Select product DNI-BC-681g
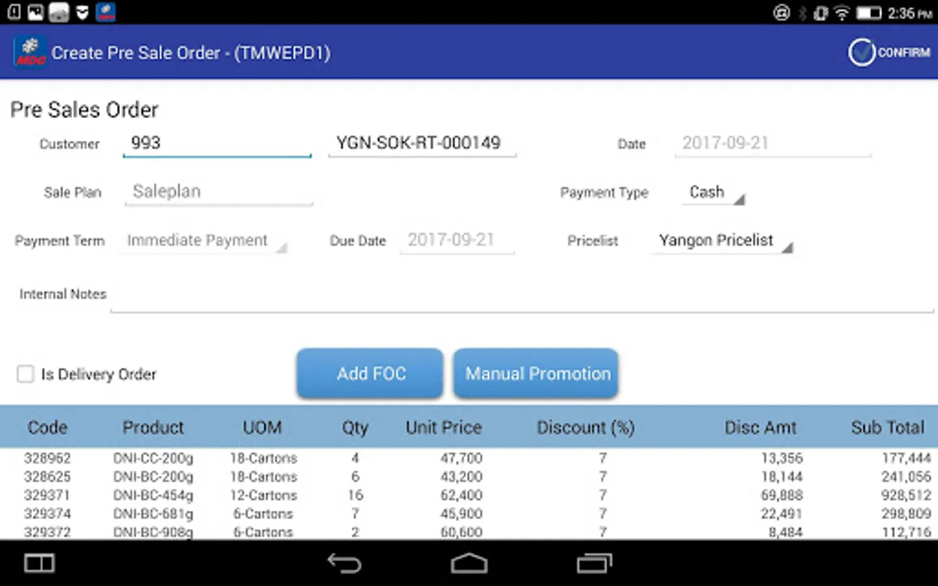The image size is (938, 586). [153, 514]
